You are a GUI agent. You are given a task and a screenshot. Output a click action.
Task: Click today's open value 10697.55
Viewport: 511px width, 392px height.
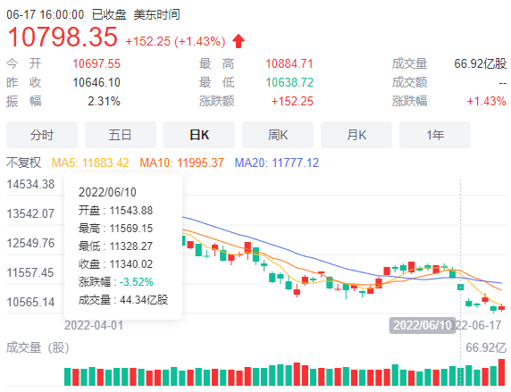(96, 63)
